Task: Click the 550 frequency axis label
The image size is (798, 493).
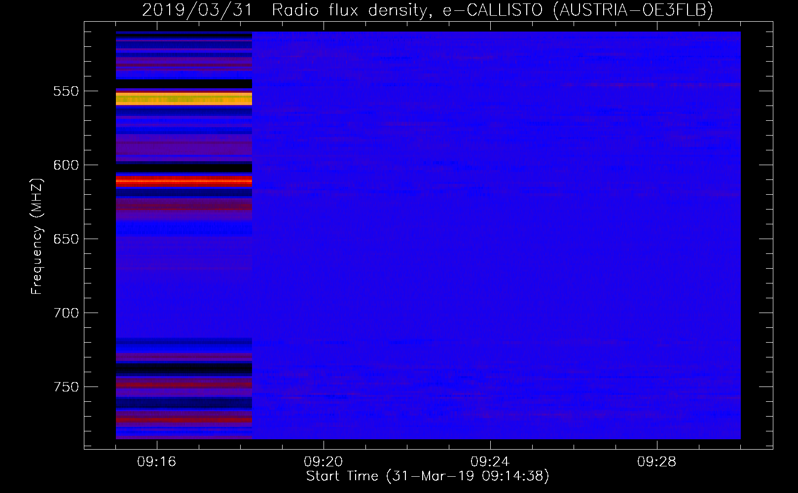Action: pyautogui.click(x=66, y=91)
